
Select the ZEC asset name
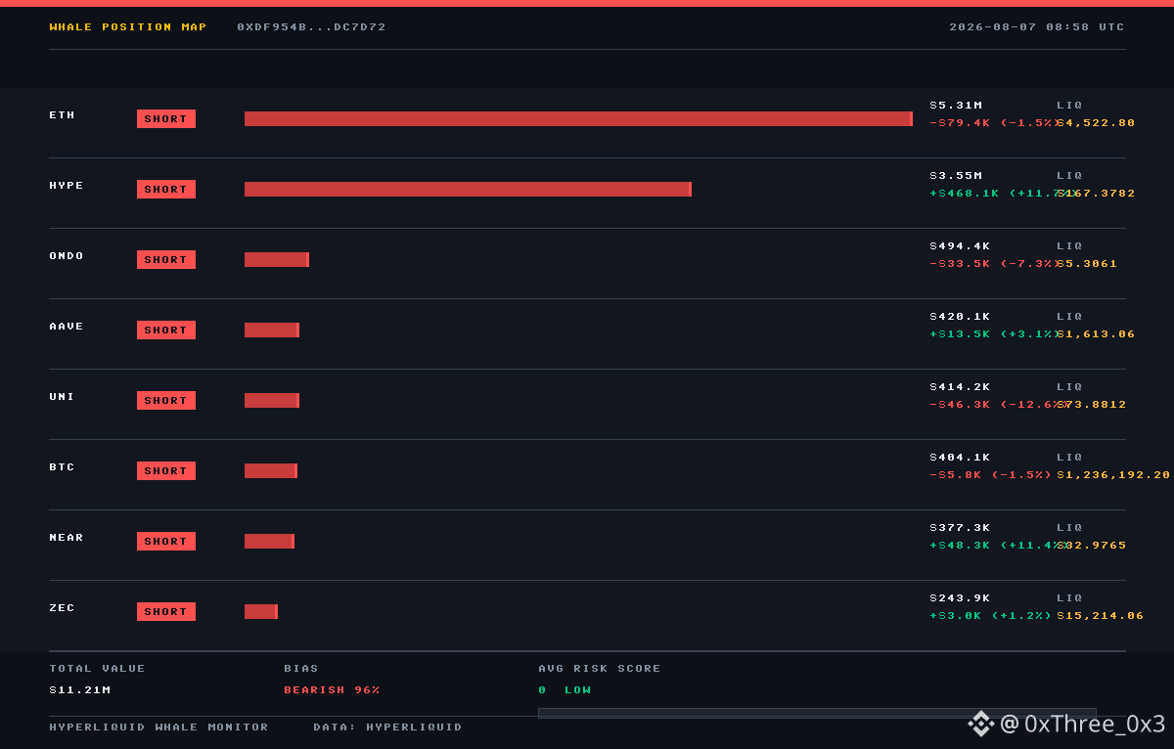tap(62, 608)
